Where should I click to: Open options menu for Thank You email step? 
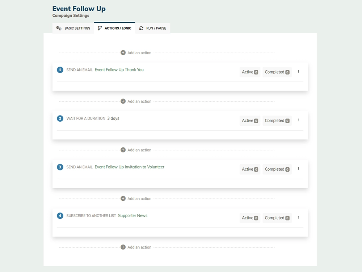point(299,72)
